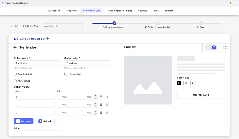Grab the drag handle for M row
Image resolution: width=239 pixels, height=139 pixels.
[101, 105]
